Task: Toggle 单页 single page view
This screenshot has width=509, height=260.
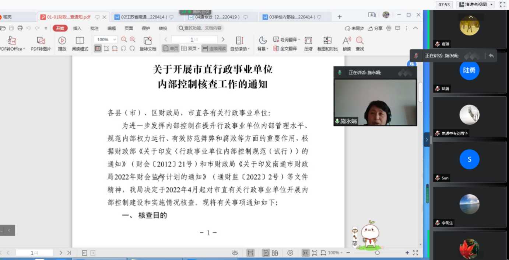Action: coord(171,48)
